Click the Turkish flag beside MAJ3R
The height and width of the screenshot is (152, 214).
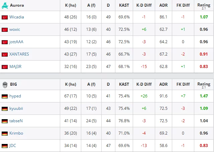[5, 67]
